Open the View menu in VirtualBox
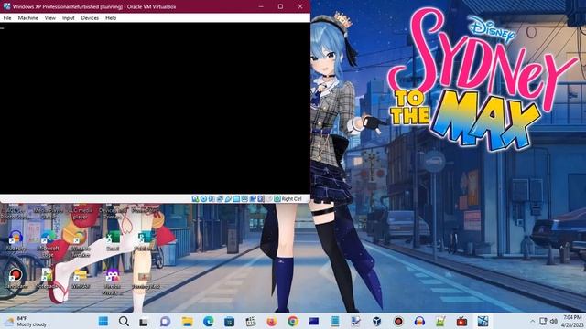This screenshot has height=329, width=586. [x=49, y=18]
